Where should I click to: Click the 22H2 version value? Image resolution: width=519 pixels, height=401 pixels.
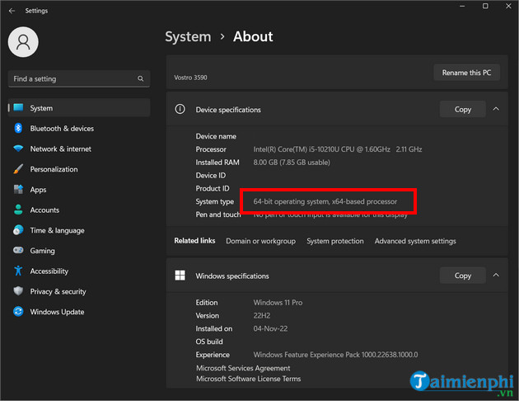(261, 315)
